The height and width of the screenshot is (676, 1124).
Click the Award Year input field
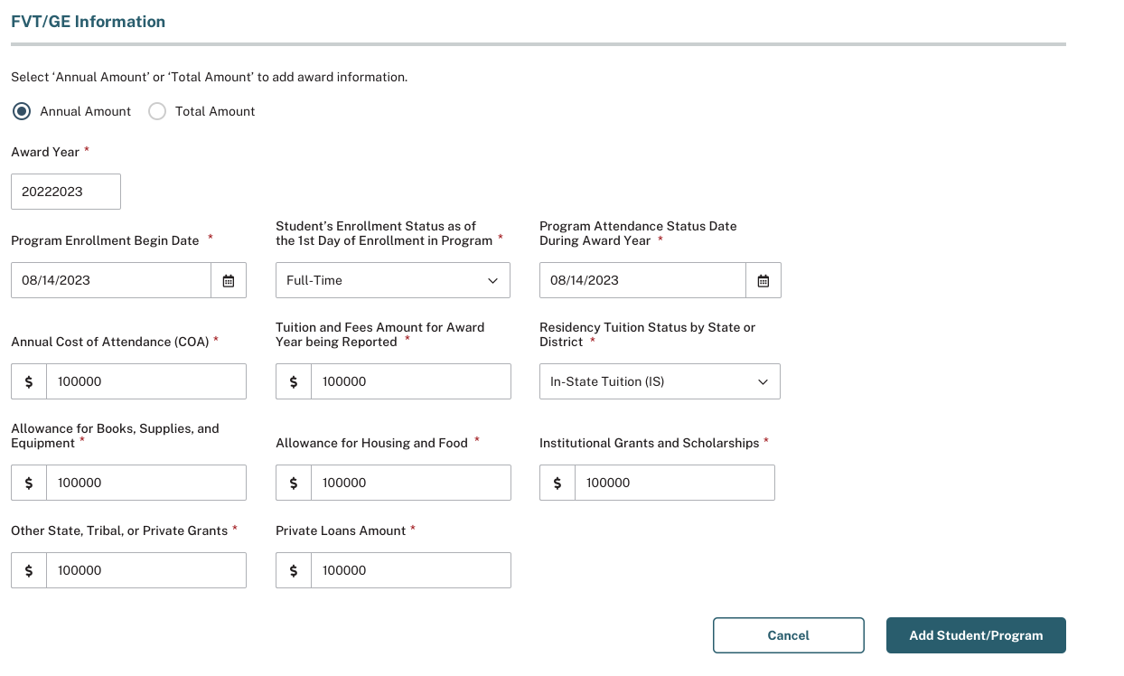[x=66, y=192]
